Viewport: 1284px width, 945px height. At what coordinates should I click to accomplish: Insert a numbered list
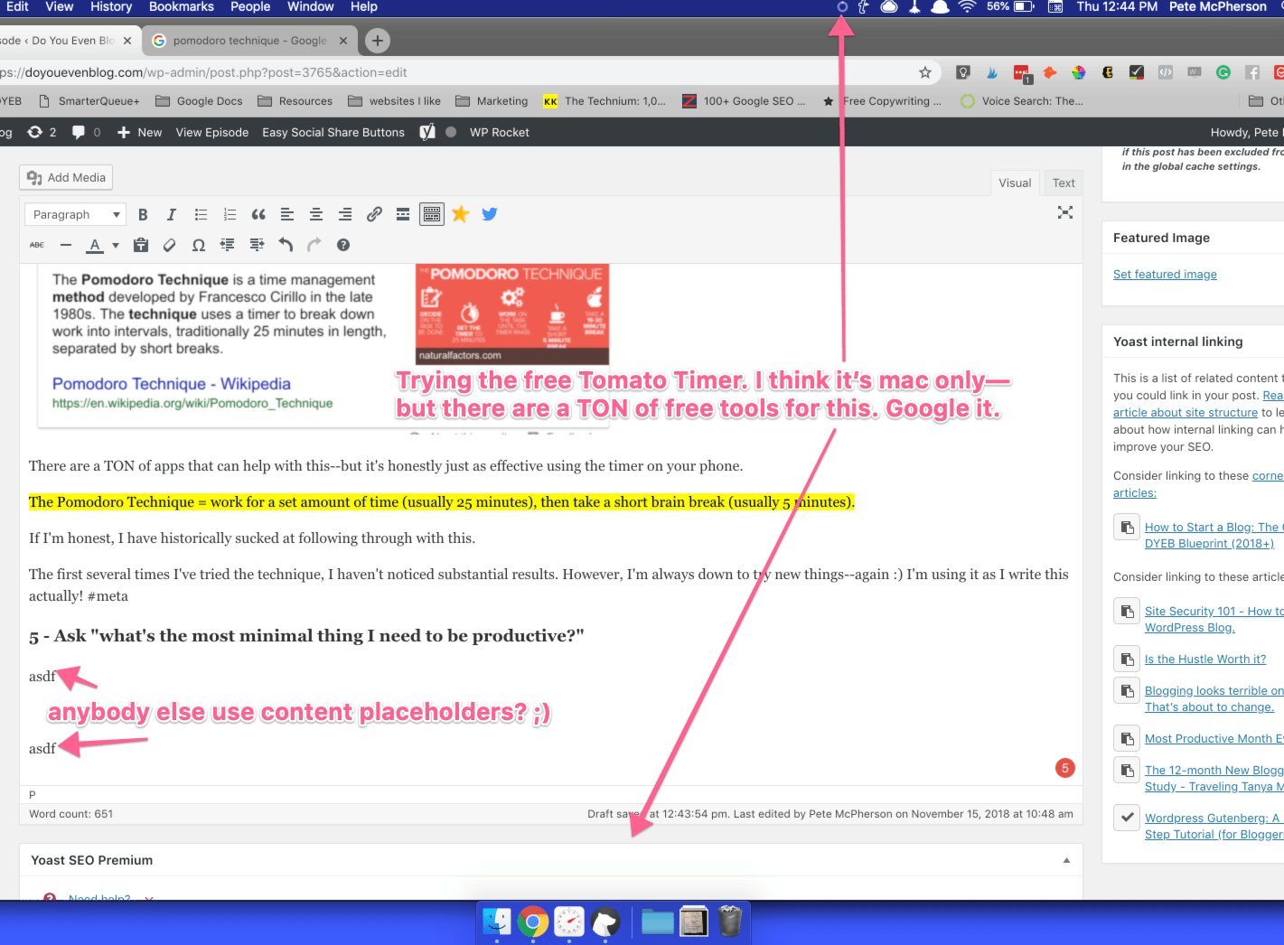(x=230, y=214)
